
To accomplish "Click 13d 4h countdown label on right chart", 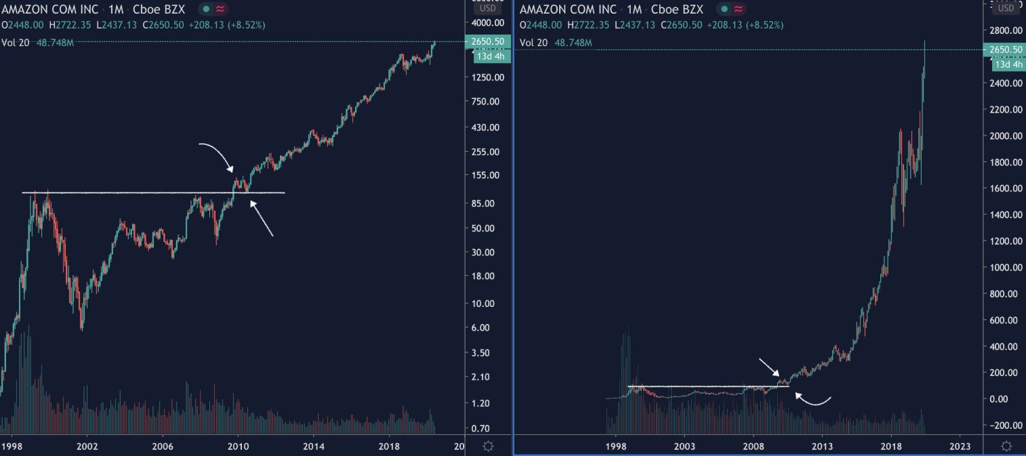I will 1008,64.
